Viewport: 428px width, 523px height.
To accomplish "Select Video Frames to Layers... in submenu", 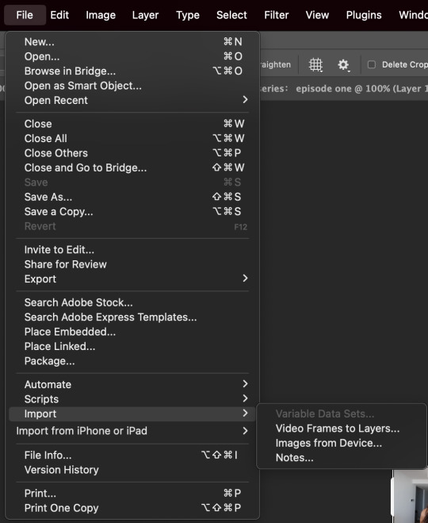I will click(342, 429).
